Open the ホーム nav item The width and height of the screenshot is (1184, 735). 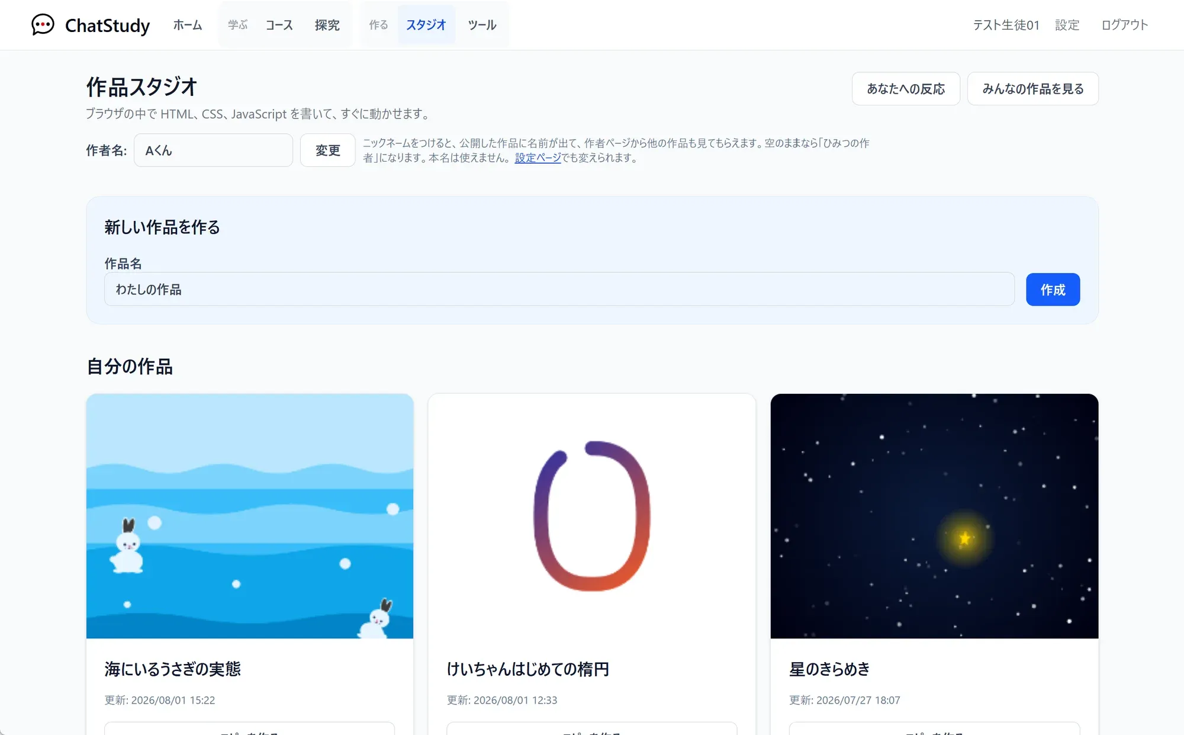187,25
